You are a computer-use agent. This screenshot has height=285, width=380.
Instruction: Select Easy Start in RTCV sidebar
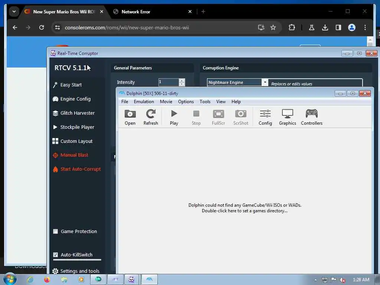67,85
